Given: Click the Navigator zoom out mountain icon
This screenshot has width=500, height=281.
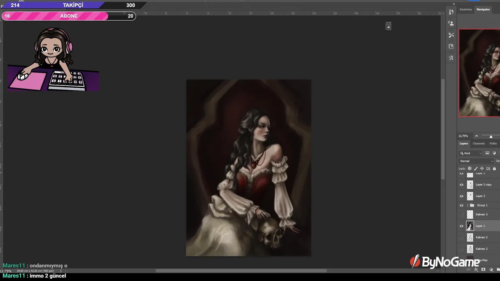Looking at the screenshot, I should point(476,136).
